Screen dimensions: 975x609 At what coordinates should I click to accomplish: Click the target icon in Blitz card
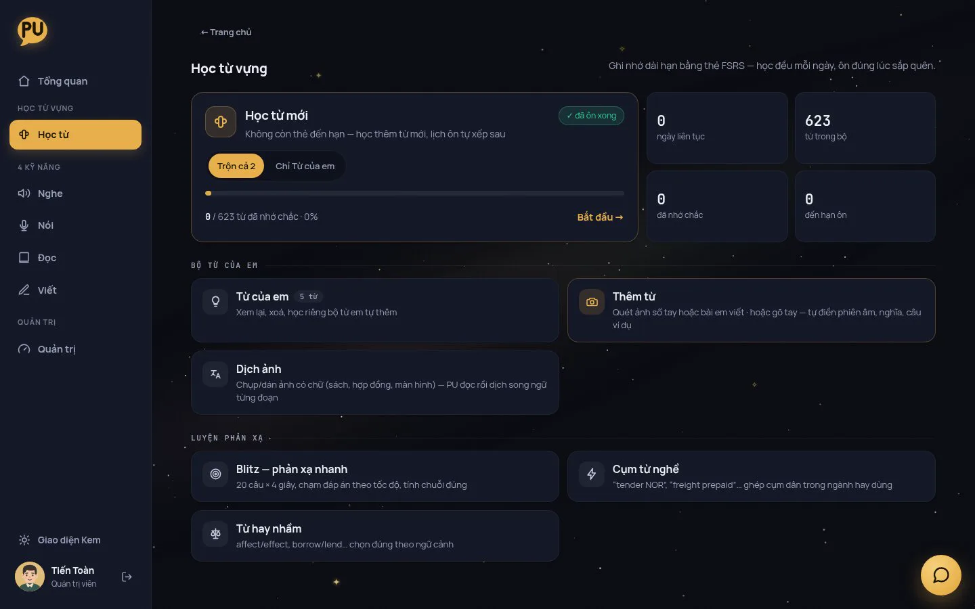click(215, 474)
